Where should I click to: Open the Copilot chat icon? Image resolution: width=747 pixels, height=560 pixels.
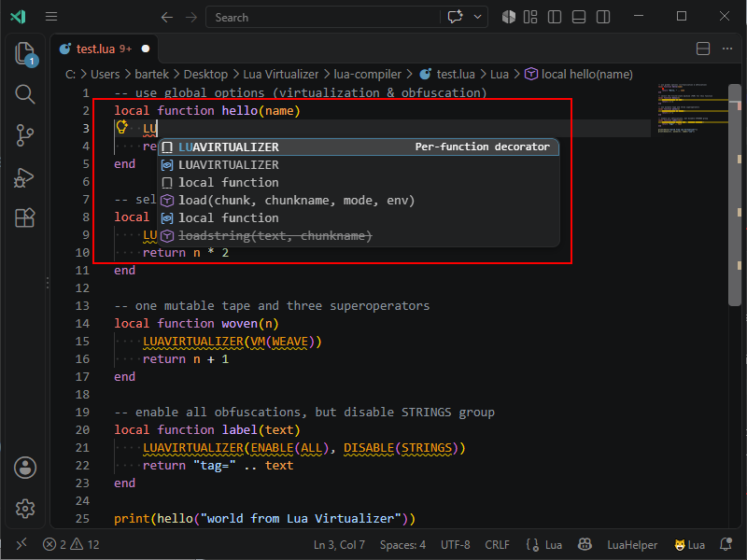(x=456, y=17)
